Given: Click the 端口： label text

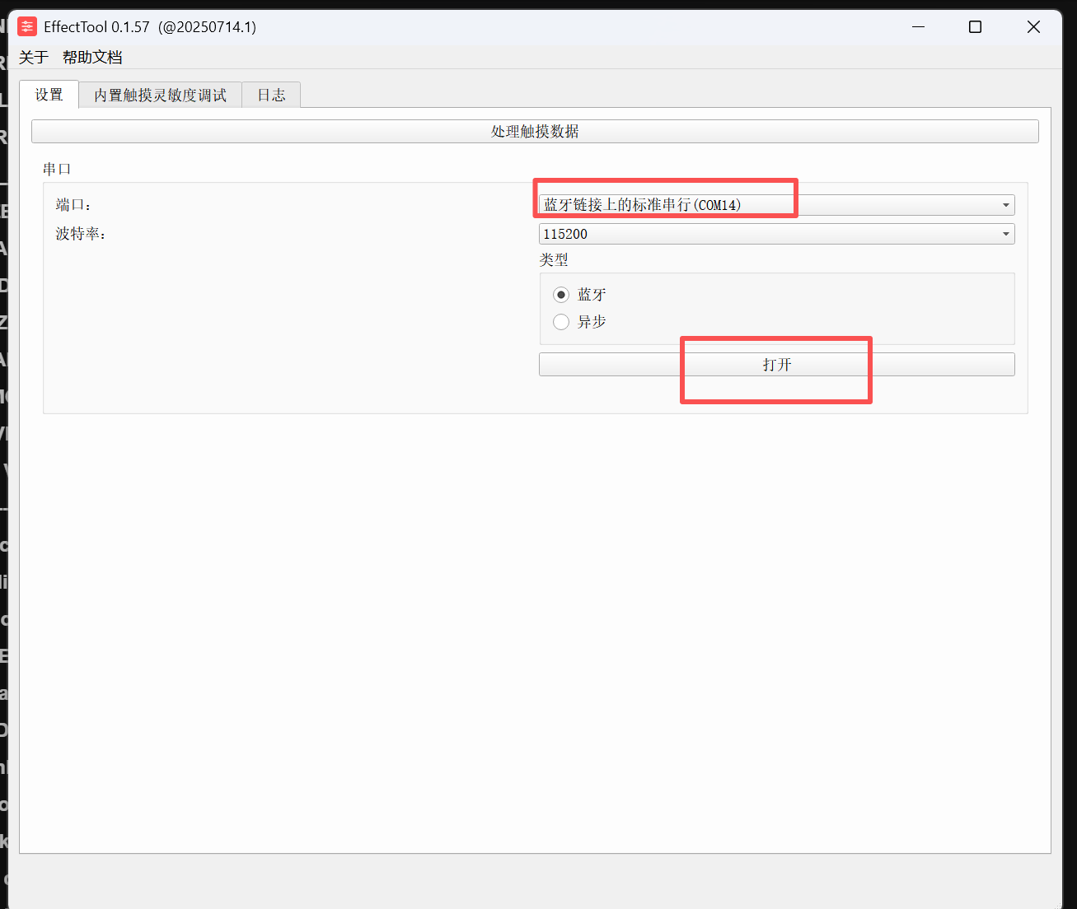Looking at the screenshot, I should point(73,205).
